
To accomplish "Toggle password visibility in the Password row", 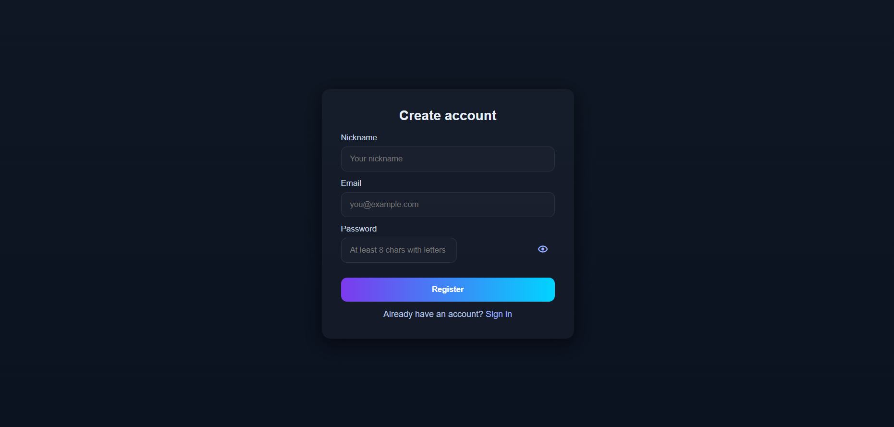I will pyautogui.click(x=543, y=249).
